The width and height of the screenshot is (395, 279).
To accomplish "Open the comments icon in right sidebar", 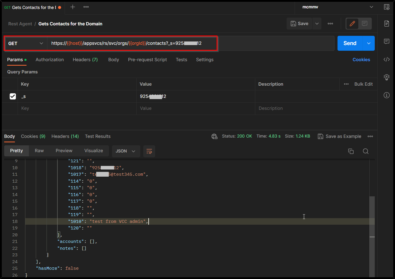I will coord(387,41).
